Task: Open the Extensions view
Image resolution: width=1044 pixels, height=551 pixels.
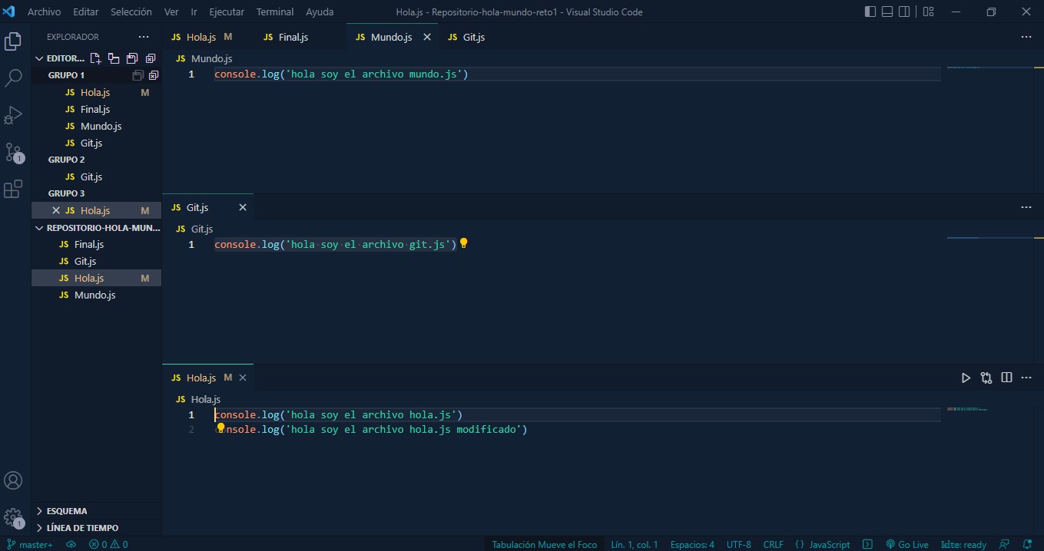Action: 13,189
